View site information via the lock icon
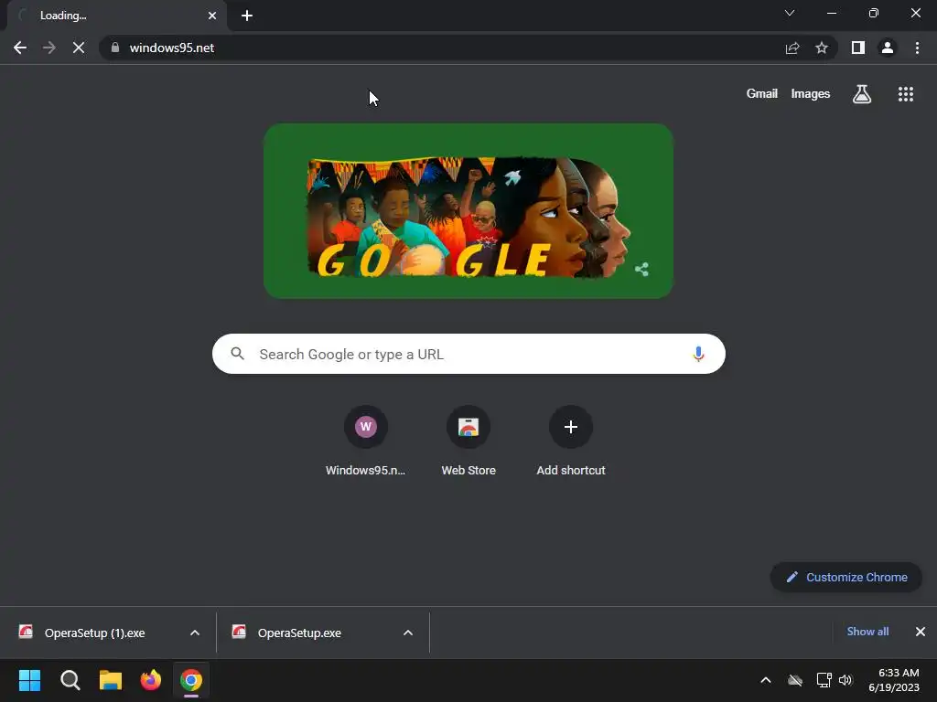Image resolution: width=937 pixels, height=702 pixels. [115, 48]
